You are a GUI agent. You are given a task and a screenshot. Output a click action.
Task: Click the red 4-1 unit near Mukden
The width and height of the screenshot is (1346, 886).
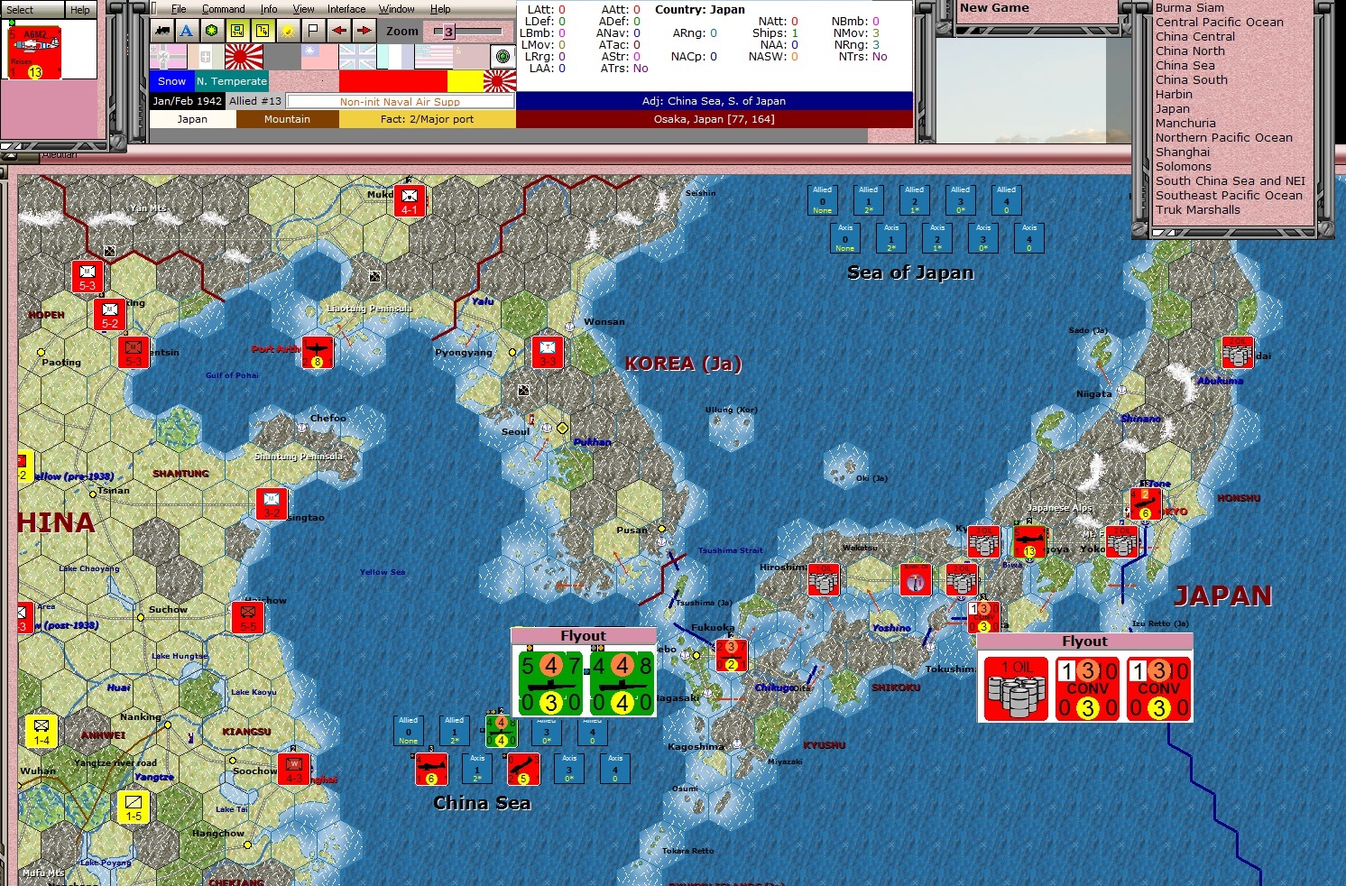click(410, 200)
